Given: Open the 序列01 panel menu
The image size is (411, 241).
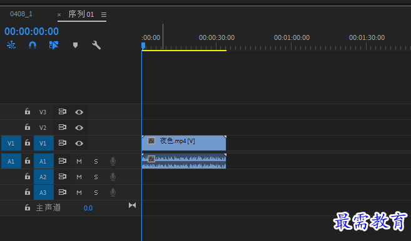Looking at the screenshot, I should click(x=104, y=14).
